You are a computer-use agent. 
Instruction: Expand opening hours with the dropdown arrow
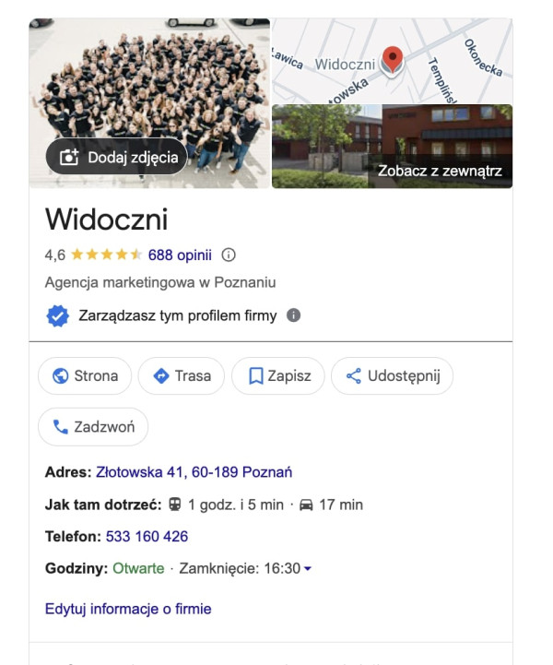click(308, 568)
